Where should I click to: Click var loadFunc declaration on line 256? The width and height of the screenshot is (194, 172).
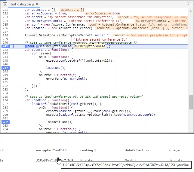point(49,100)
